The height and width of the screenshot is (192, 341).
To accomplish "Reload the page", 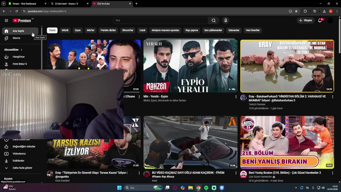I will point(17,11).
